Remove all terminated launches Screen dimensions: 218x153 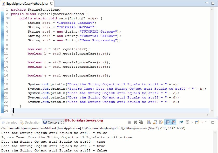tap(141, 122)
